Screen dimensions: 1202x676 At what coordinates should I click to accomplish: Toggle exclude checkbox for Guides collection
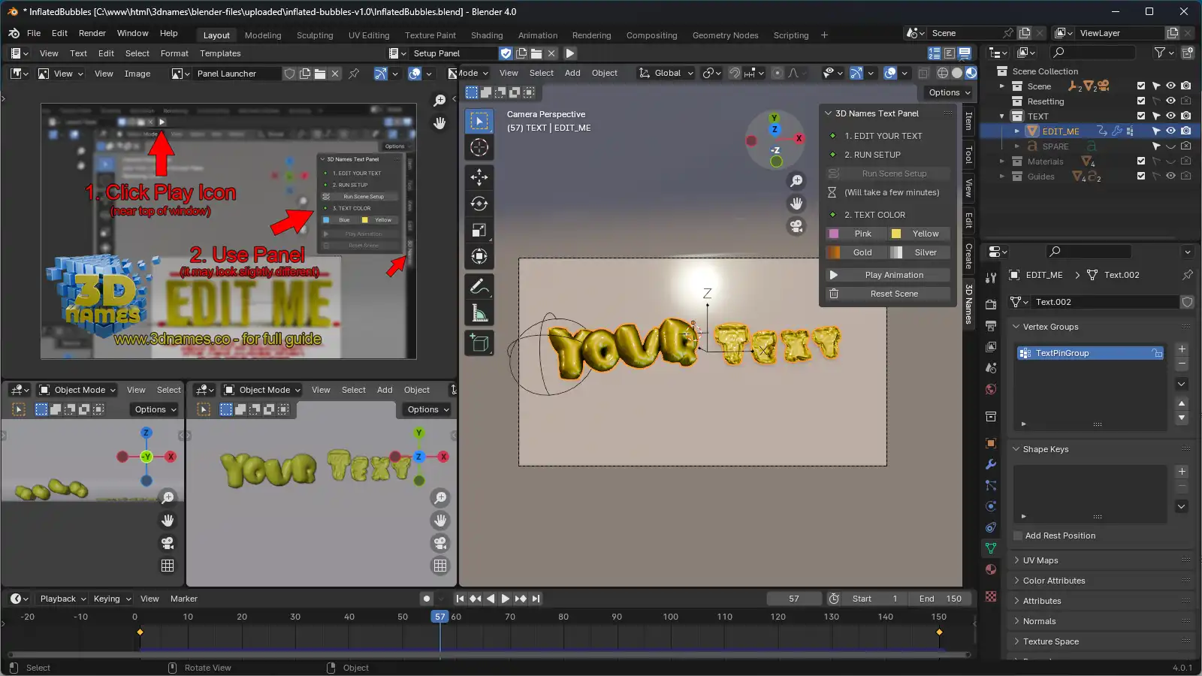(1141, 177)
